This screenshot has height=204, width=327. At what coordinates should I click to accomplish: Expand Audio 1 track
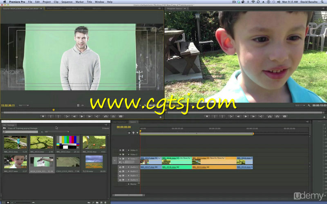[x=129, y=167]
